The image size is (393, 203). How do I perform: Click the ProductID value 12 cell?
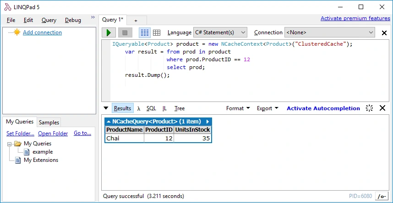click(159, 139)
